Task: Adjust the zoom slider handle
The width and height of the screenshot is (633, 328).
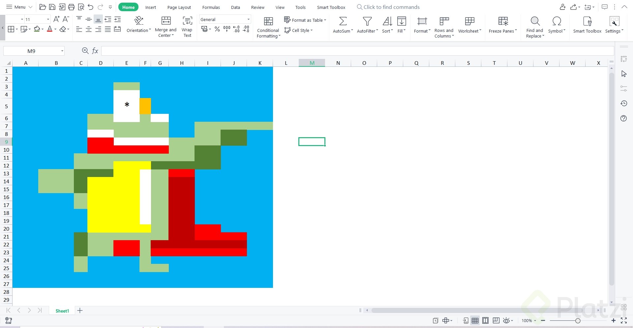Action: [x=578, y=320]
